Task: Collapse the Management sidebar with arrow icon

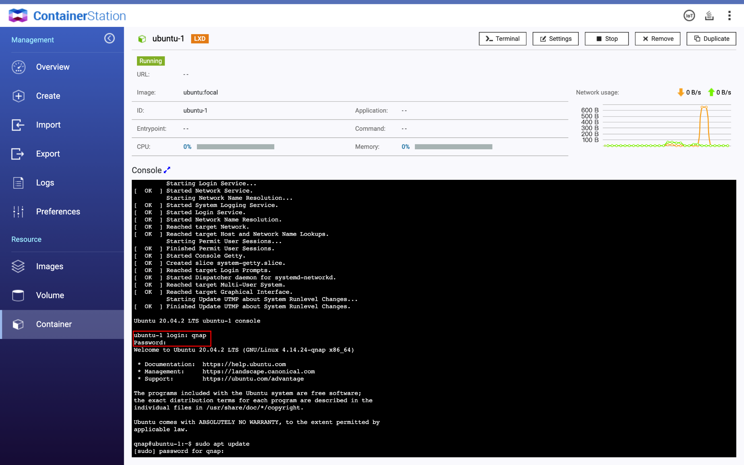Action: [x=109, y=39]
